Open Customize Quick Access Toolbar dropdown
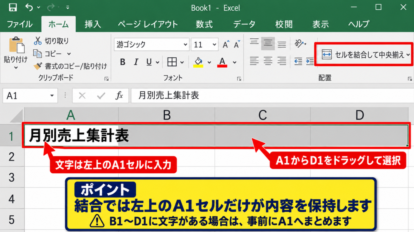This screenshot has width=414, height=232. click(68, 7)
